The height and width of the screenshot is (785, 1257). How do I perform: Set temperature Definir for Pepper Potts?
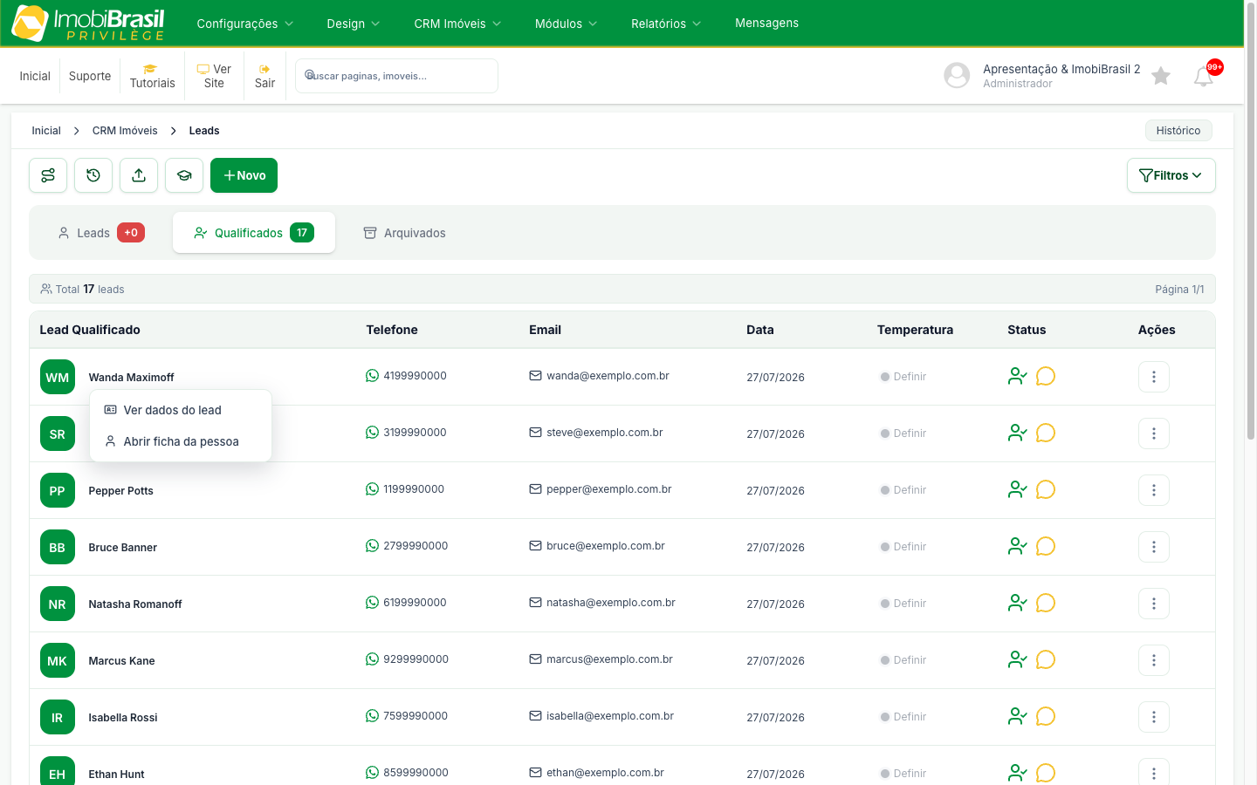click(903, 490)
